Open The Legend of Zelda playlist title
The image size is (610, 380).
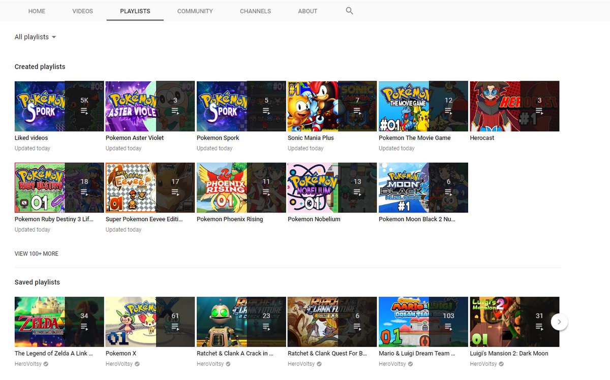point(54,353)
